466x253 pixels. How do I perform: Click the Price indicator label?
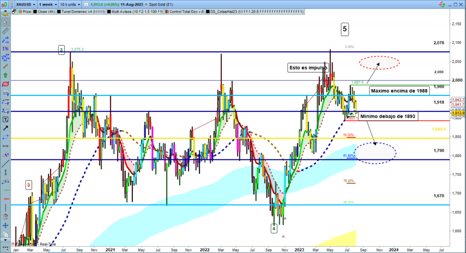(x=26, y=12)
